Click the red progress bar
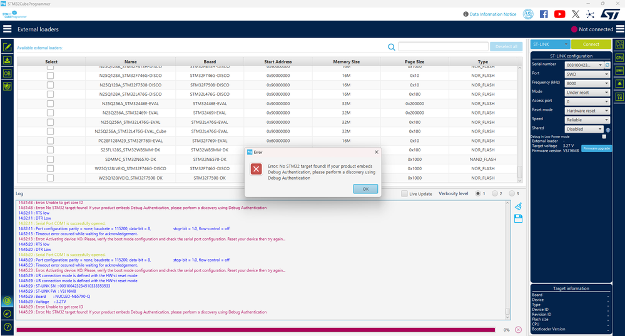 [255, 330]
